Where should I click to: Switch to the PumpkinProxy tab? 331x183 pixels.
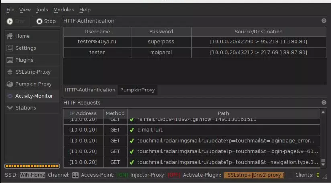138,90
